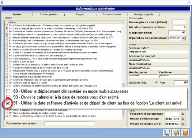Click the Confirmez password field
The height and width of the screenshot is (138, 192).
(174, 76)
